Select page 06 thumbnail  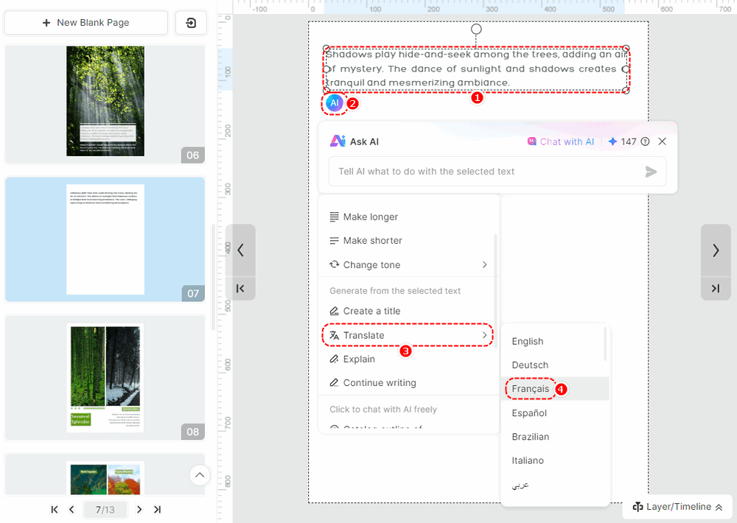pos(105,104)
